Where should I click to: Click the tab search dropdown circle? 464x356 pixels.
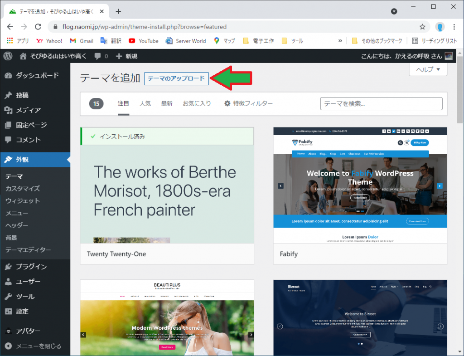[394, 11]
